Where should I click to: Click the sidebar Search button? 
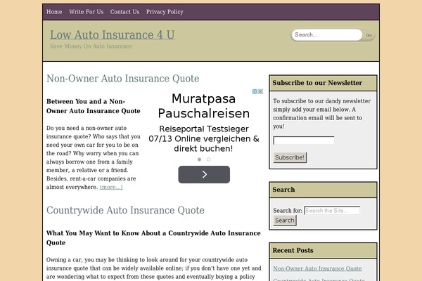285,221
